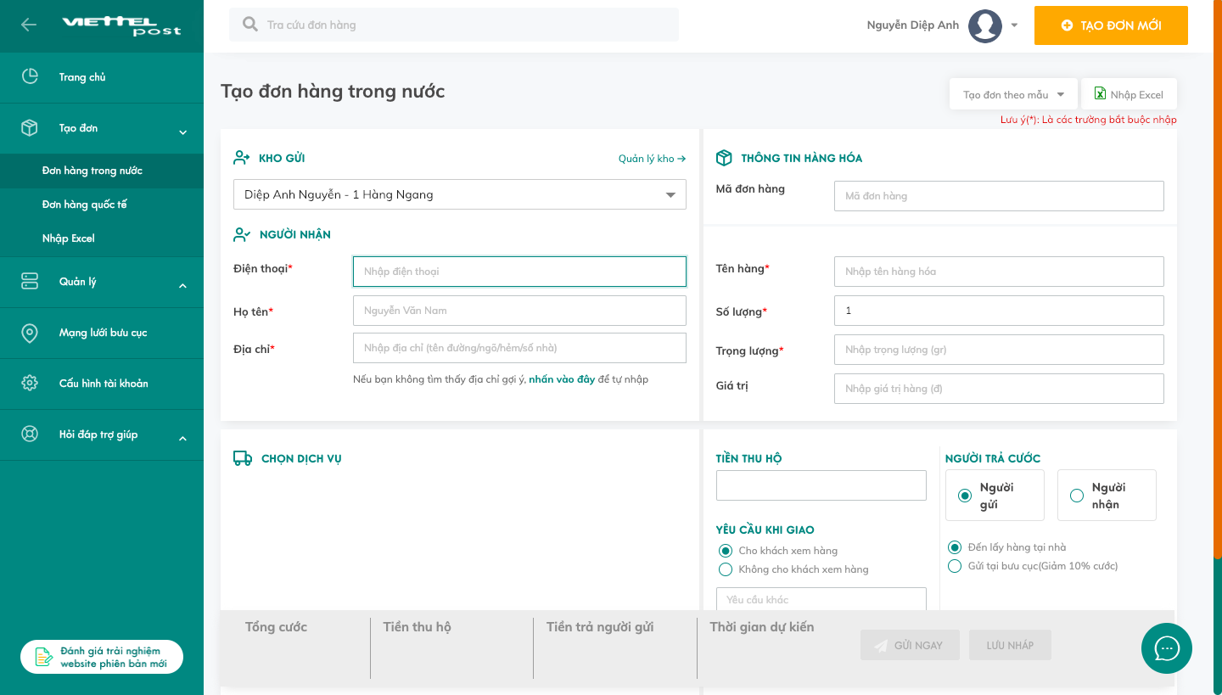Click the GỬI NGAY button
Viewport: 1222px width, 695px height.
pos(910,645)
